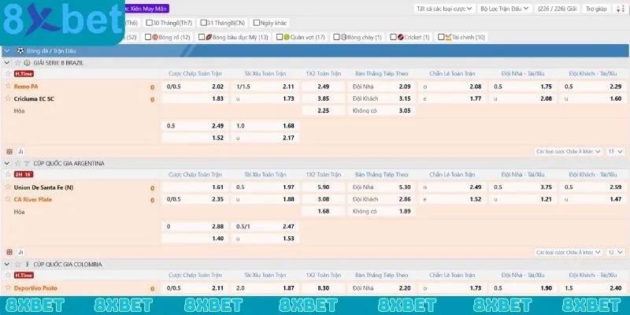Click the star icon beside Giải Serie B Brazil
Viewport: 630px width, 315px height.
tap(17, 62)
